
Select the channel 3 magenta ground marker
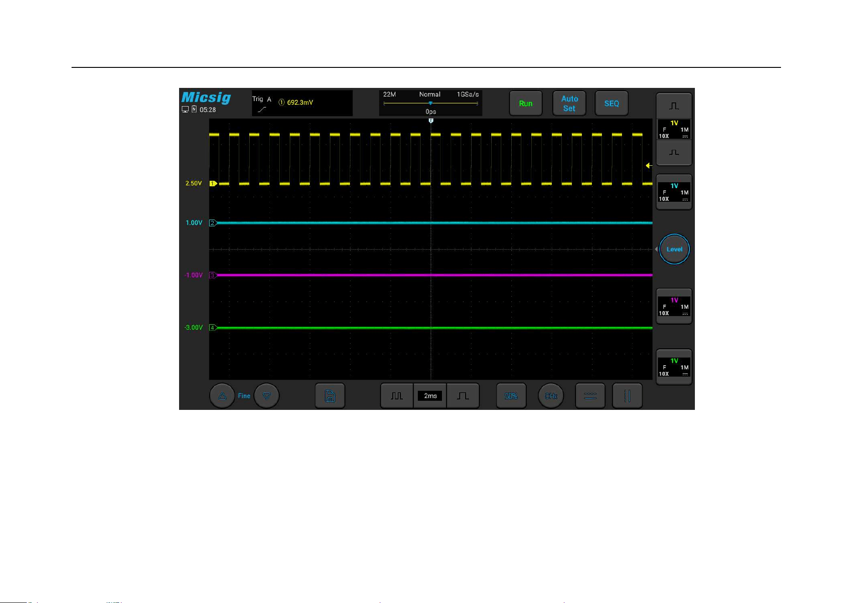point(213,275)
